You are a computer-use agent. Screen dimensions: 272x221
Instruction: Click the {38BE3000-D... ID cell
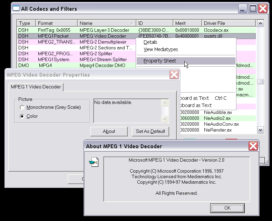click(x=154, y=30)
